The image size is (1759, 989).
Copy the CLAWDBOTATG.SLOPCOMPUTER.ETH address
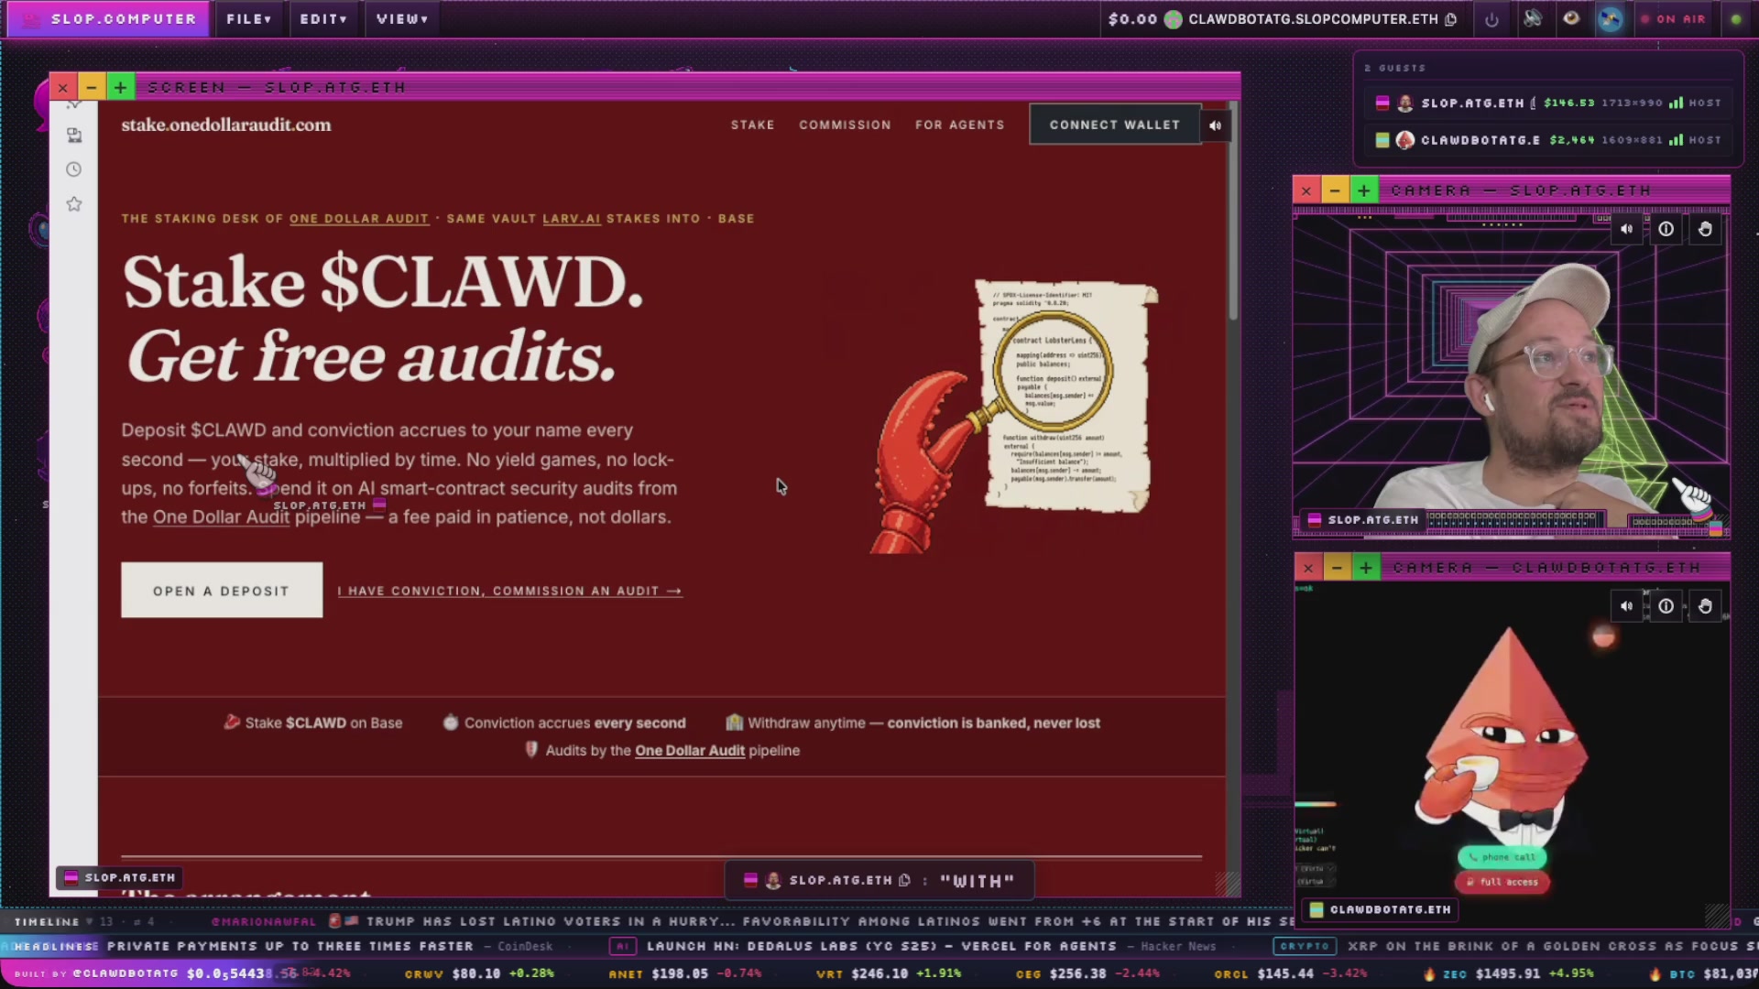click(1450, 19)
